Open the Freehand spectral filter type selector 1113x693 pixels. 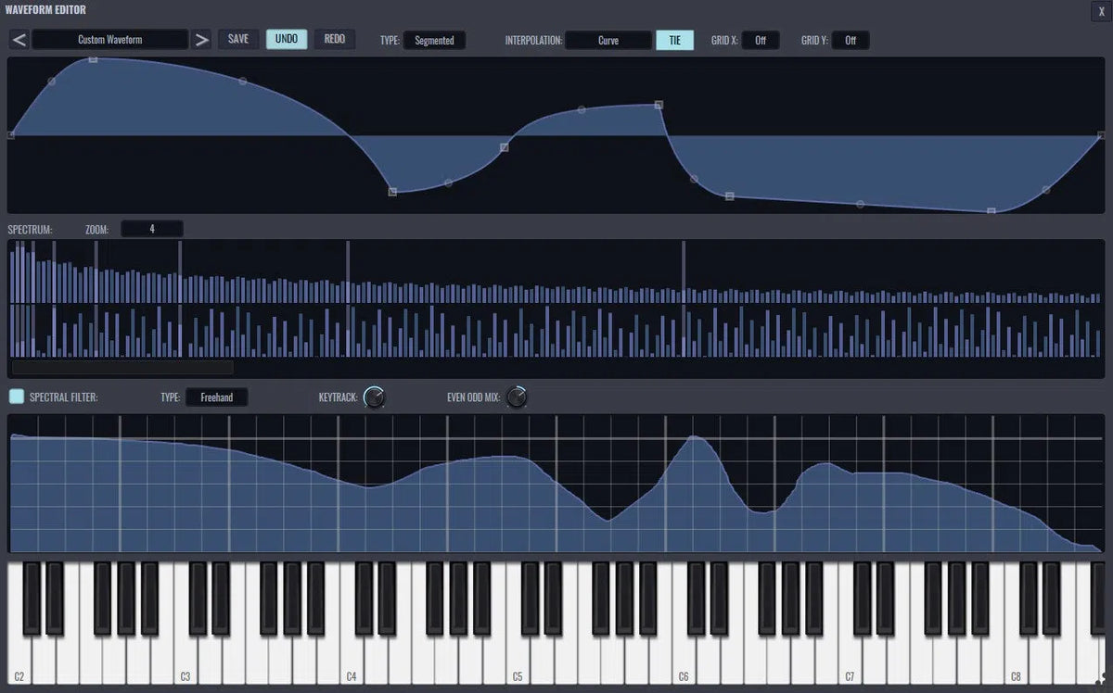tap(216, 397)
